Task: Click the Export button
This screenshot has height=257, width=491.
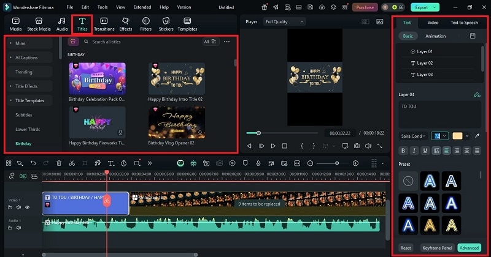Action: pos(425,7)
